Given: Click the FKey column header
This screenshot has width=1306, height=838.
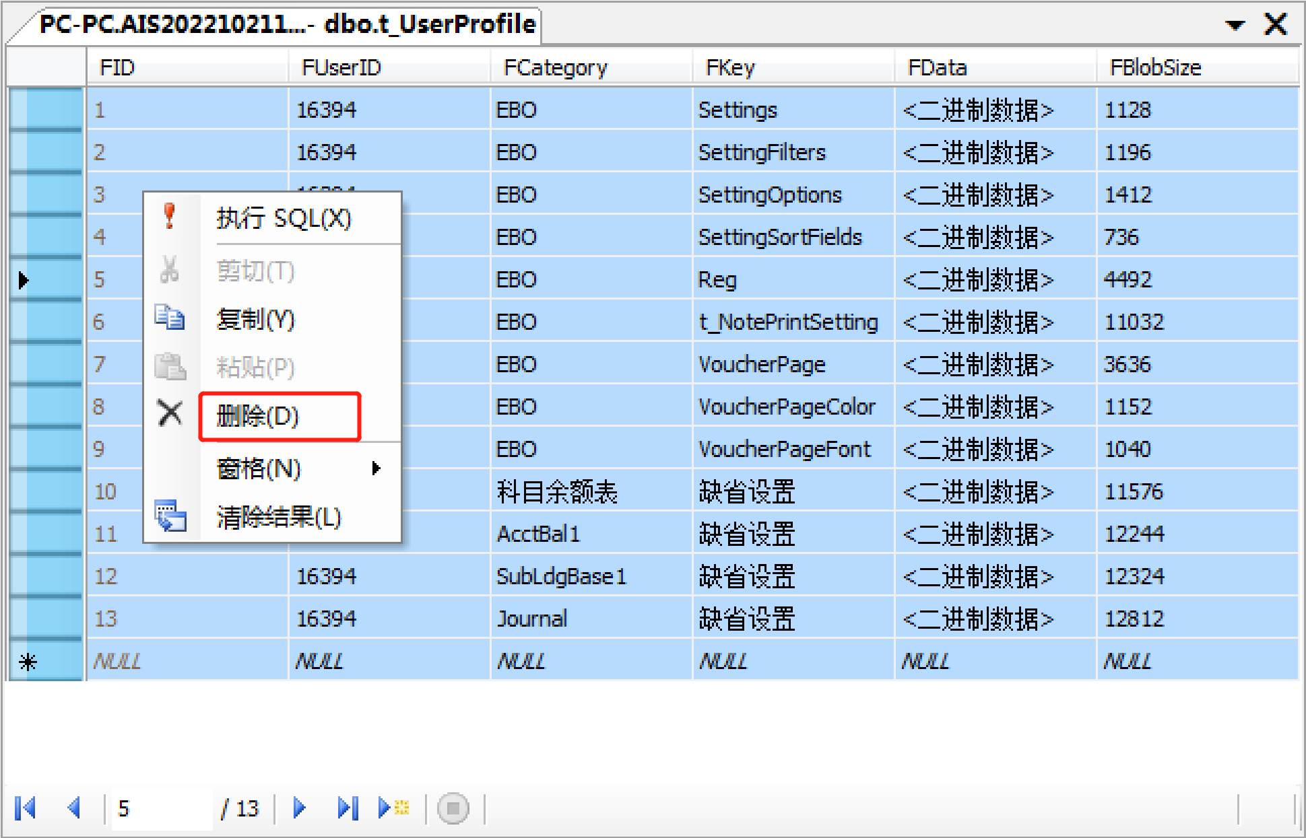Looking at the screenshot, I should click(730, 67).
